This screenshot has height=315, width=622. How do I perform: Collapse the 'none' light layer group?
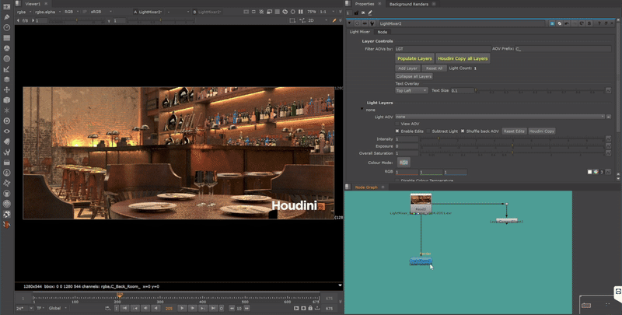362,110
